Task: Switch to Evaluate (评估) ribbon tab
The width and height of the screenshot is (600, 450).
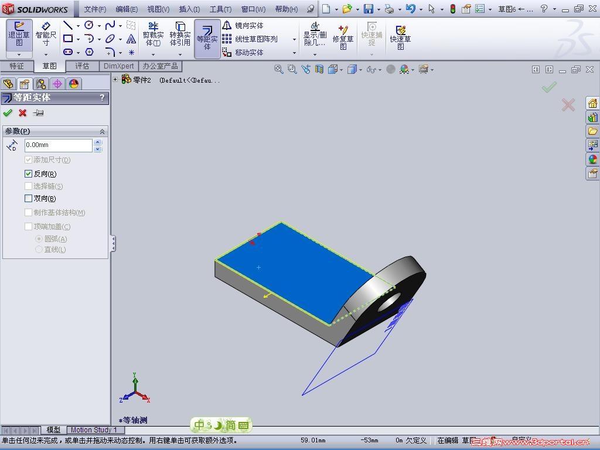Action: click(x=82, y=66)
